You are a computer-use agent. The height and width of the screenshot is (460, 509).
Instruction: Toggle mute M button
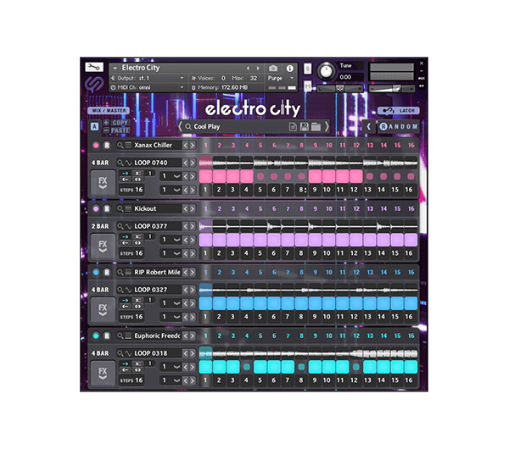(307, 86)
